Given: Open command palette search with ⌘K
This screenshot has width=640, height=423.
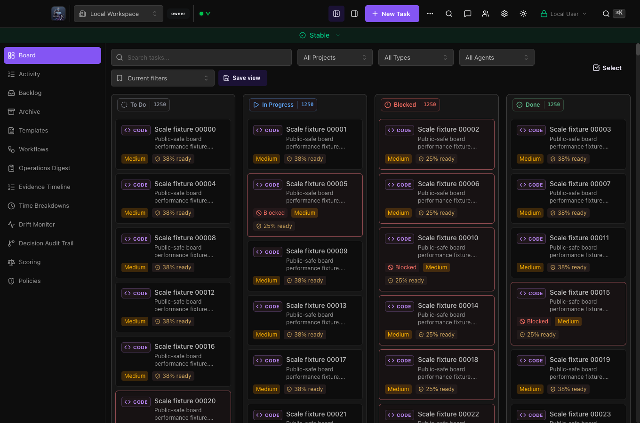Looking at the screenshot, I should pyautogui.click(x=614, y=14).
